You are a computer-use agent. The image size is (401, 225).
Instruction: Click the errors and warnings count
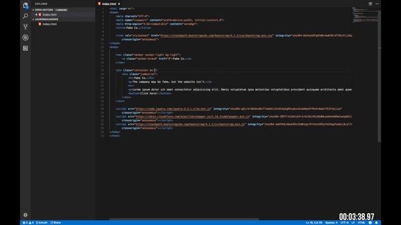tap(28, 222)
